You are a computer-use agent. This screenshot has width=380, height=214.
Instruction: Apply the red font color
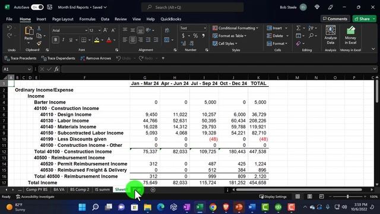point(109,40)
